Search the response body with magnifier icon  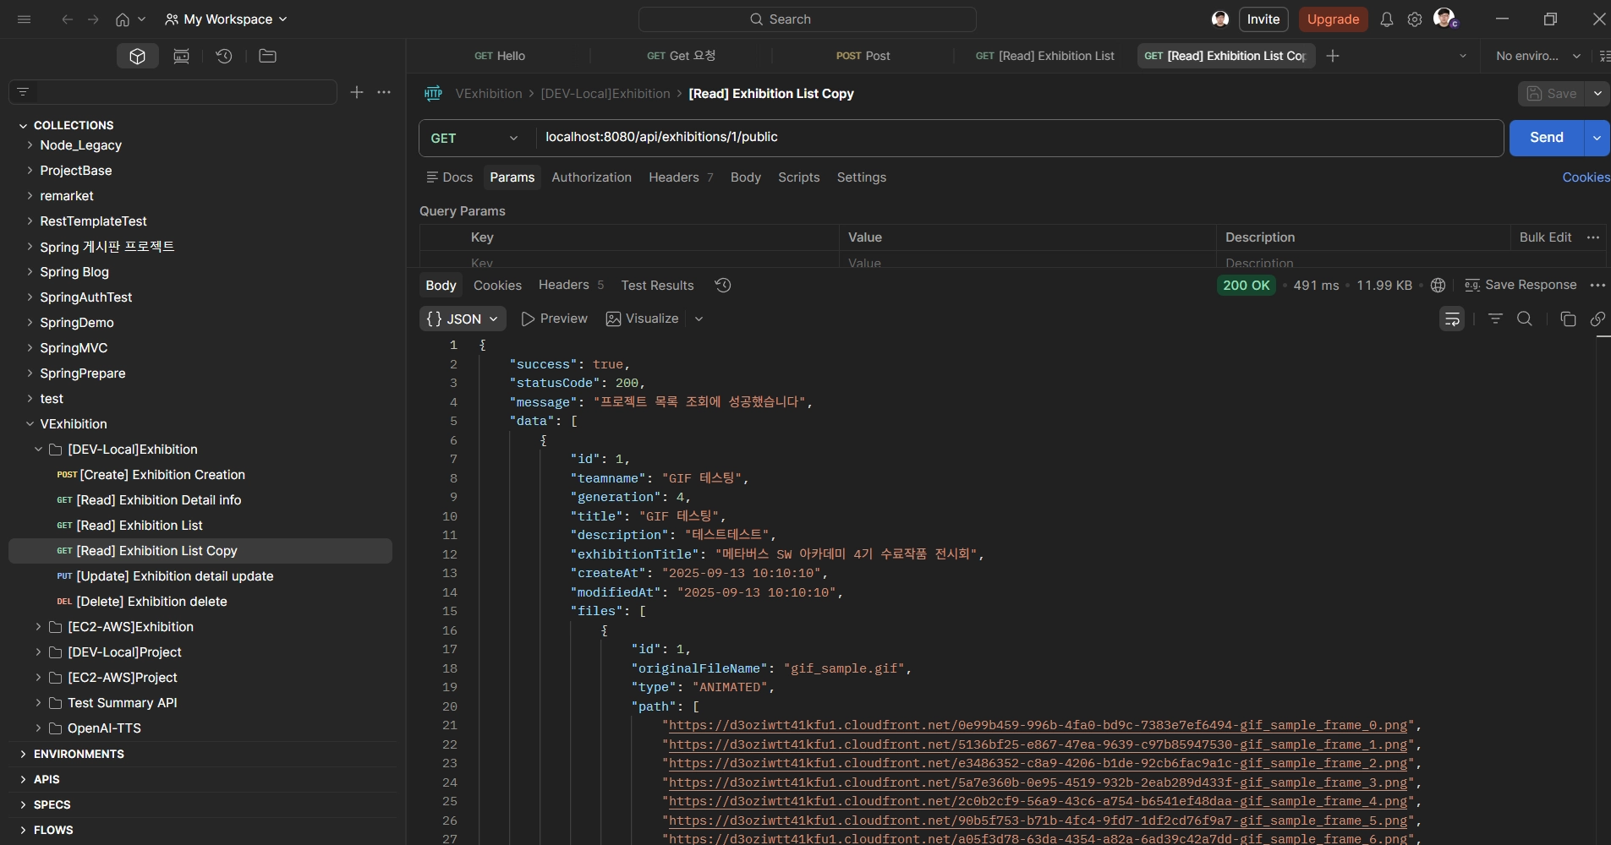1524,319
